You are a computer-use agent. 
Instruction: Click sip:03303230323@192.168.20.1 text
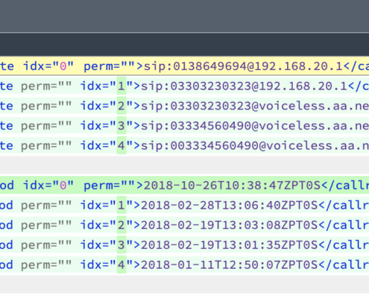click(245, 86)
